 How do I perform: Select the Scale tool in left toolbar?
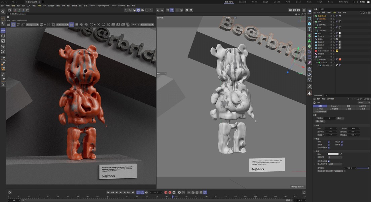[3, 41]
